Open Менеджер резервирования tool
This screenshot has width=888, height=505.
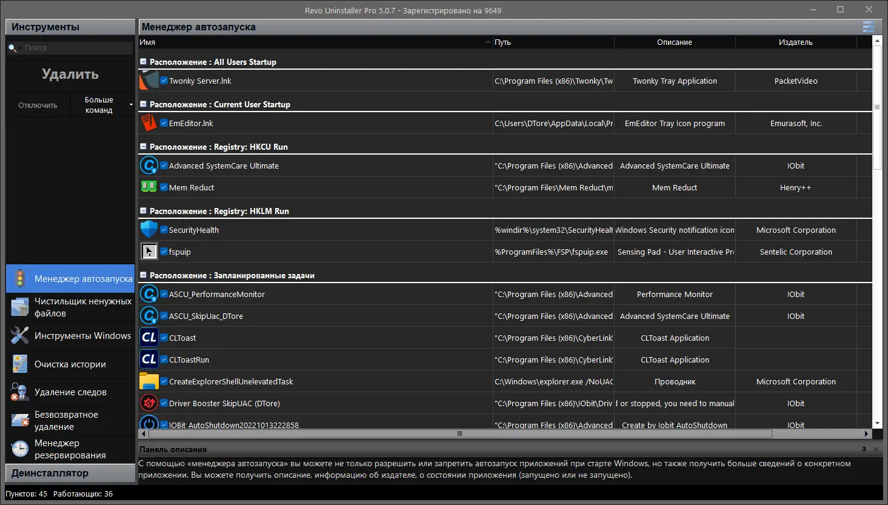(x=70, y=449)
